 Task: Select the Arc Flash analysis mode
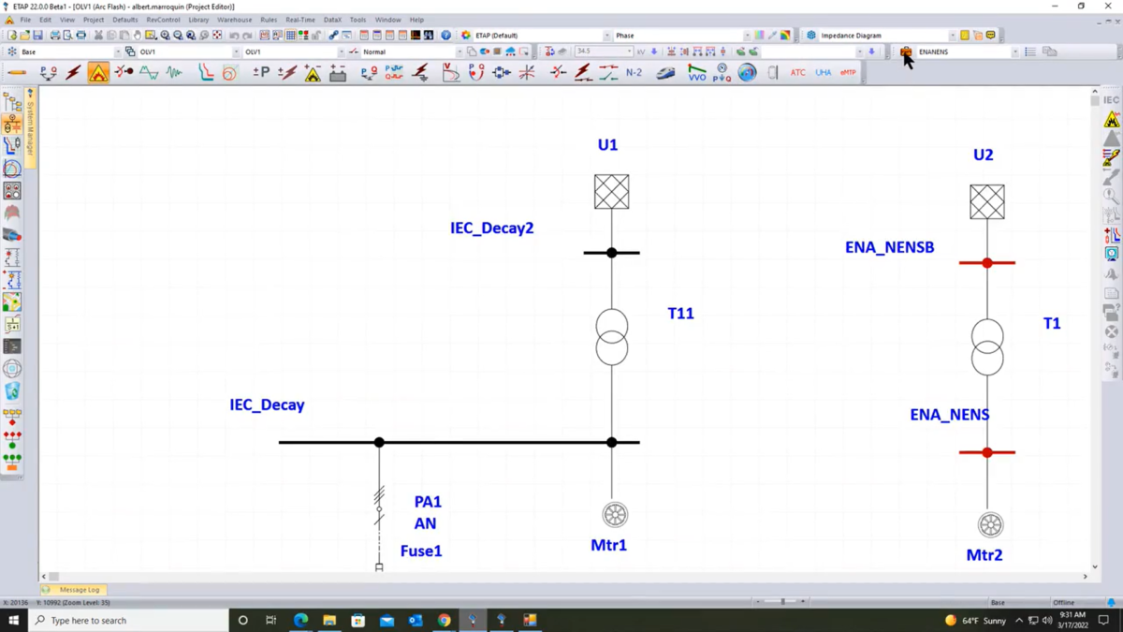pyautogui.click(x=98, y=72)
